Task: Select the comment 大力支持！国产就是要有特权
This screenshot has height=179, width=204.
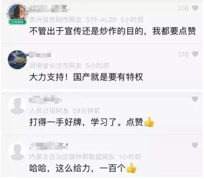Action: point(86,77)
